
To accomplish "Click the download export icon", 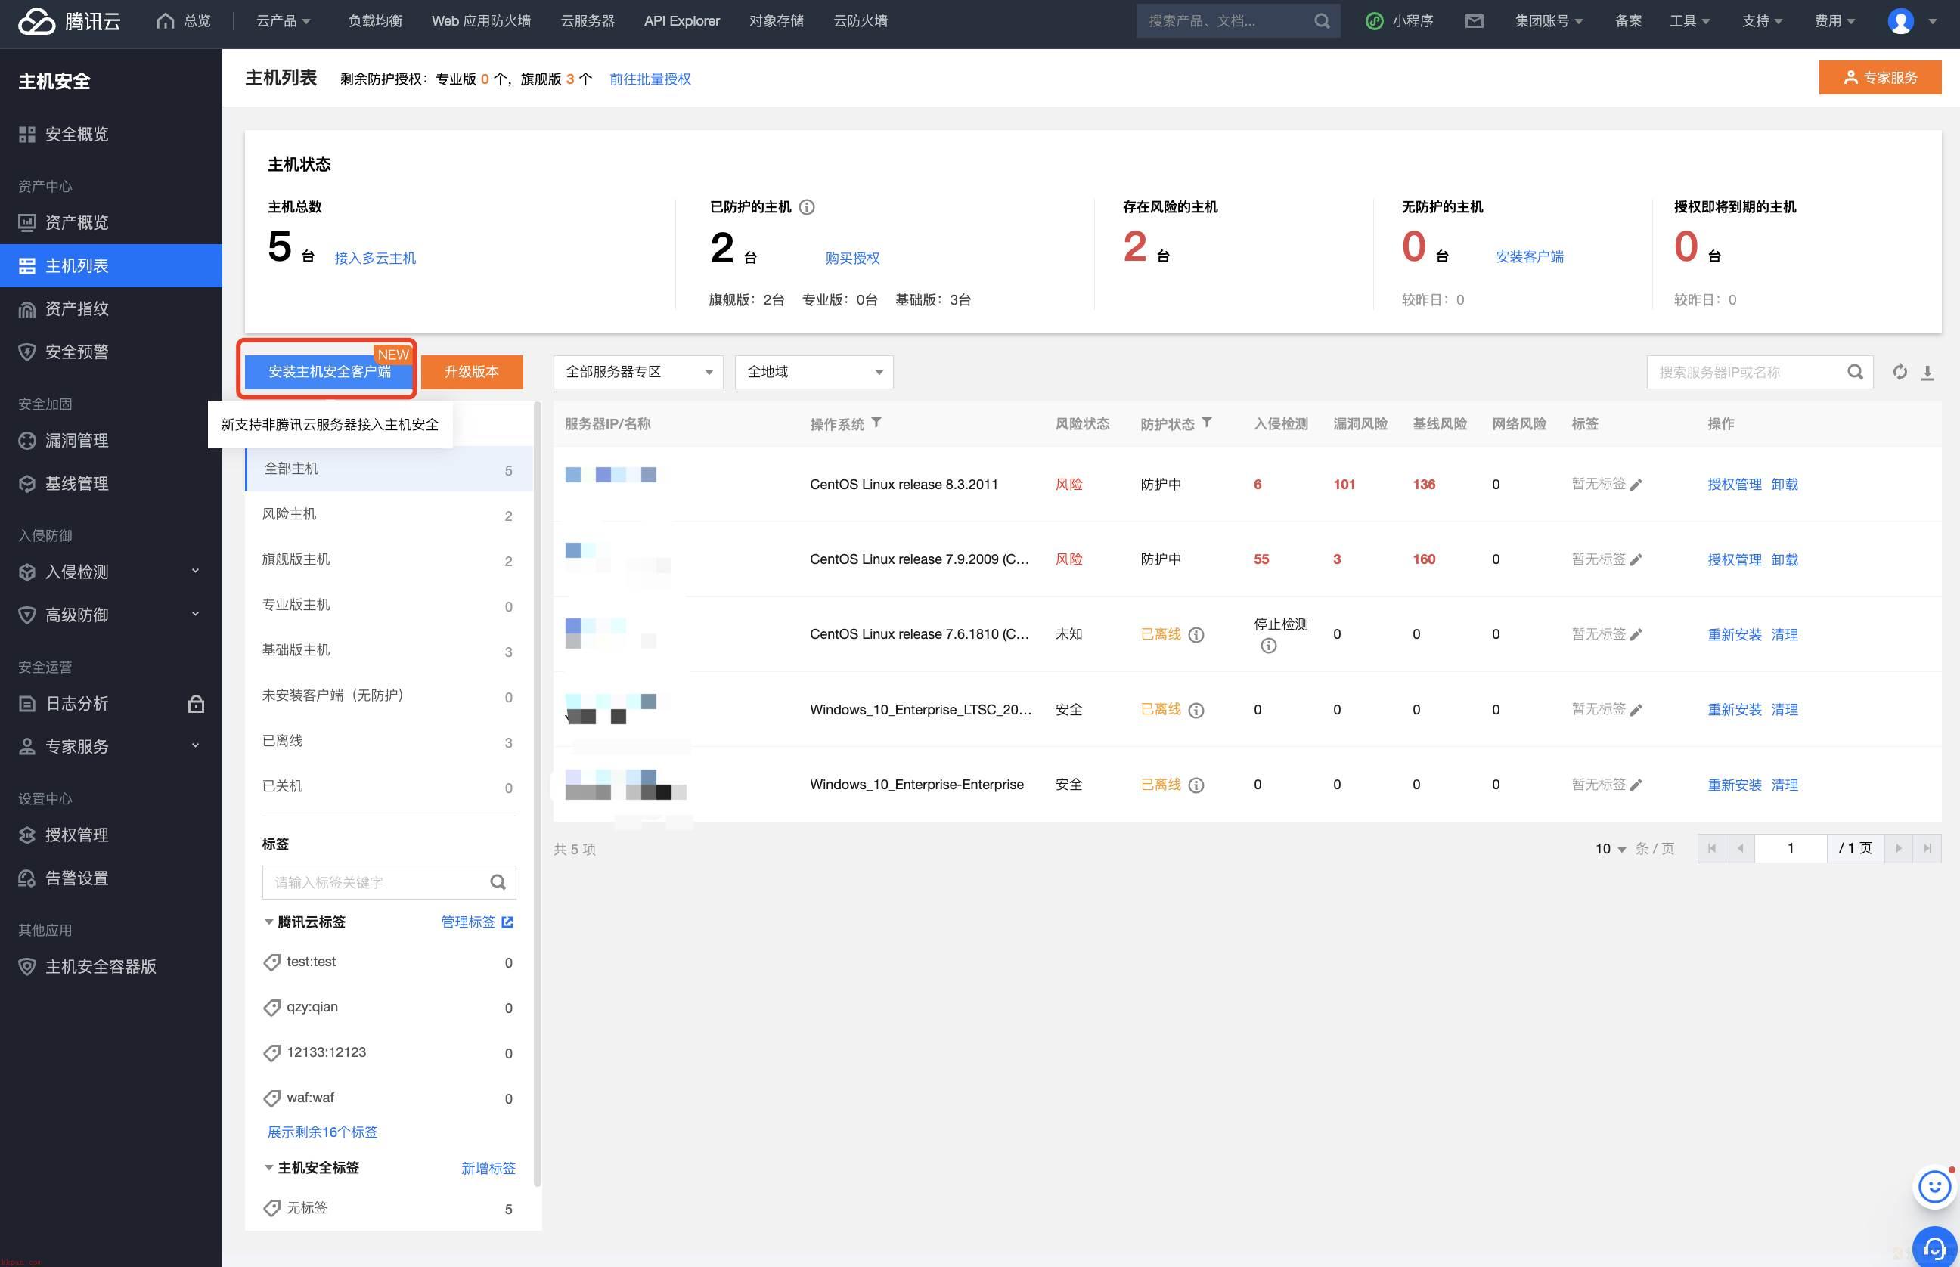I will 1928,373.
